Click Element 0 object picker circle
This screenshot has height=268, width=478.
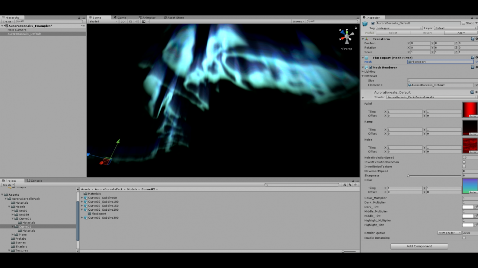click(476, 85)
